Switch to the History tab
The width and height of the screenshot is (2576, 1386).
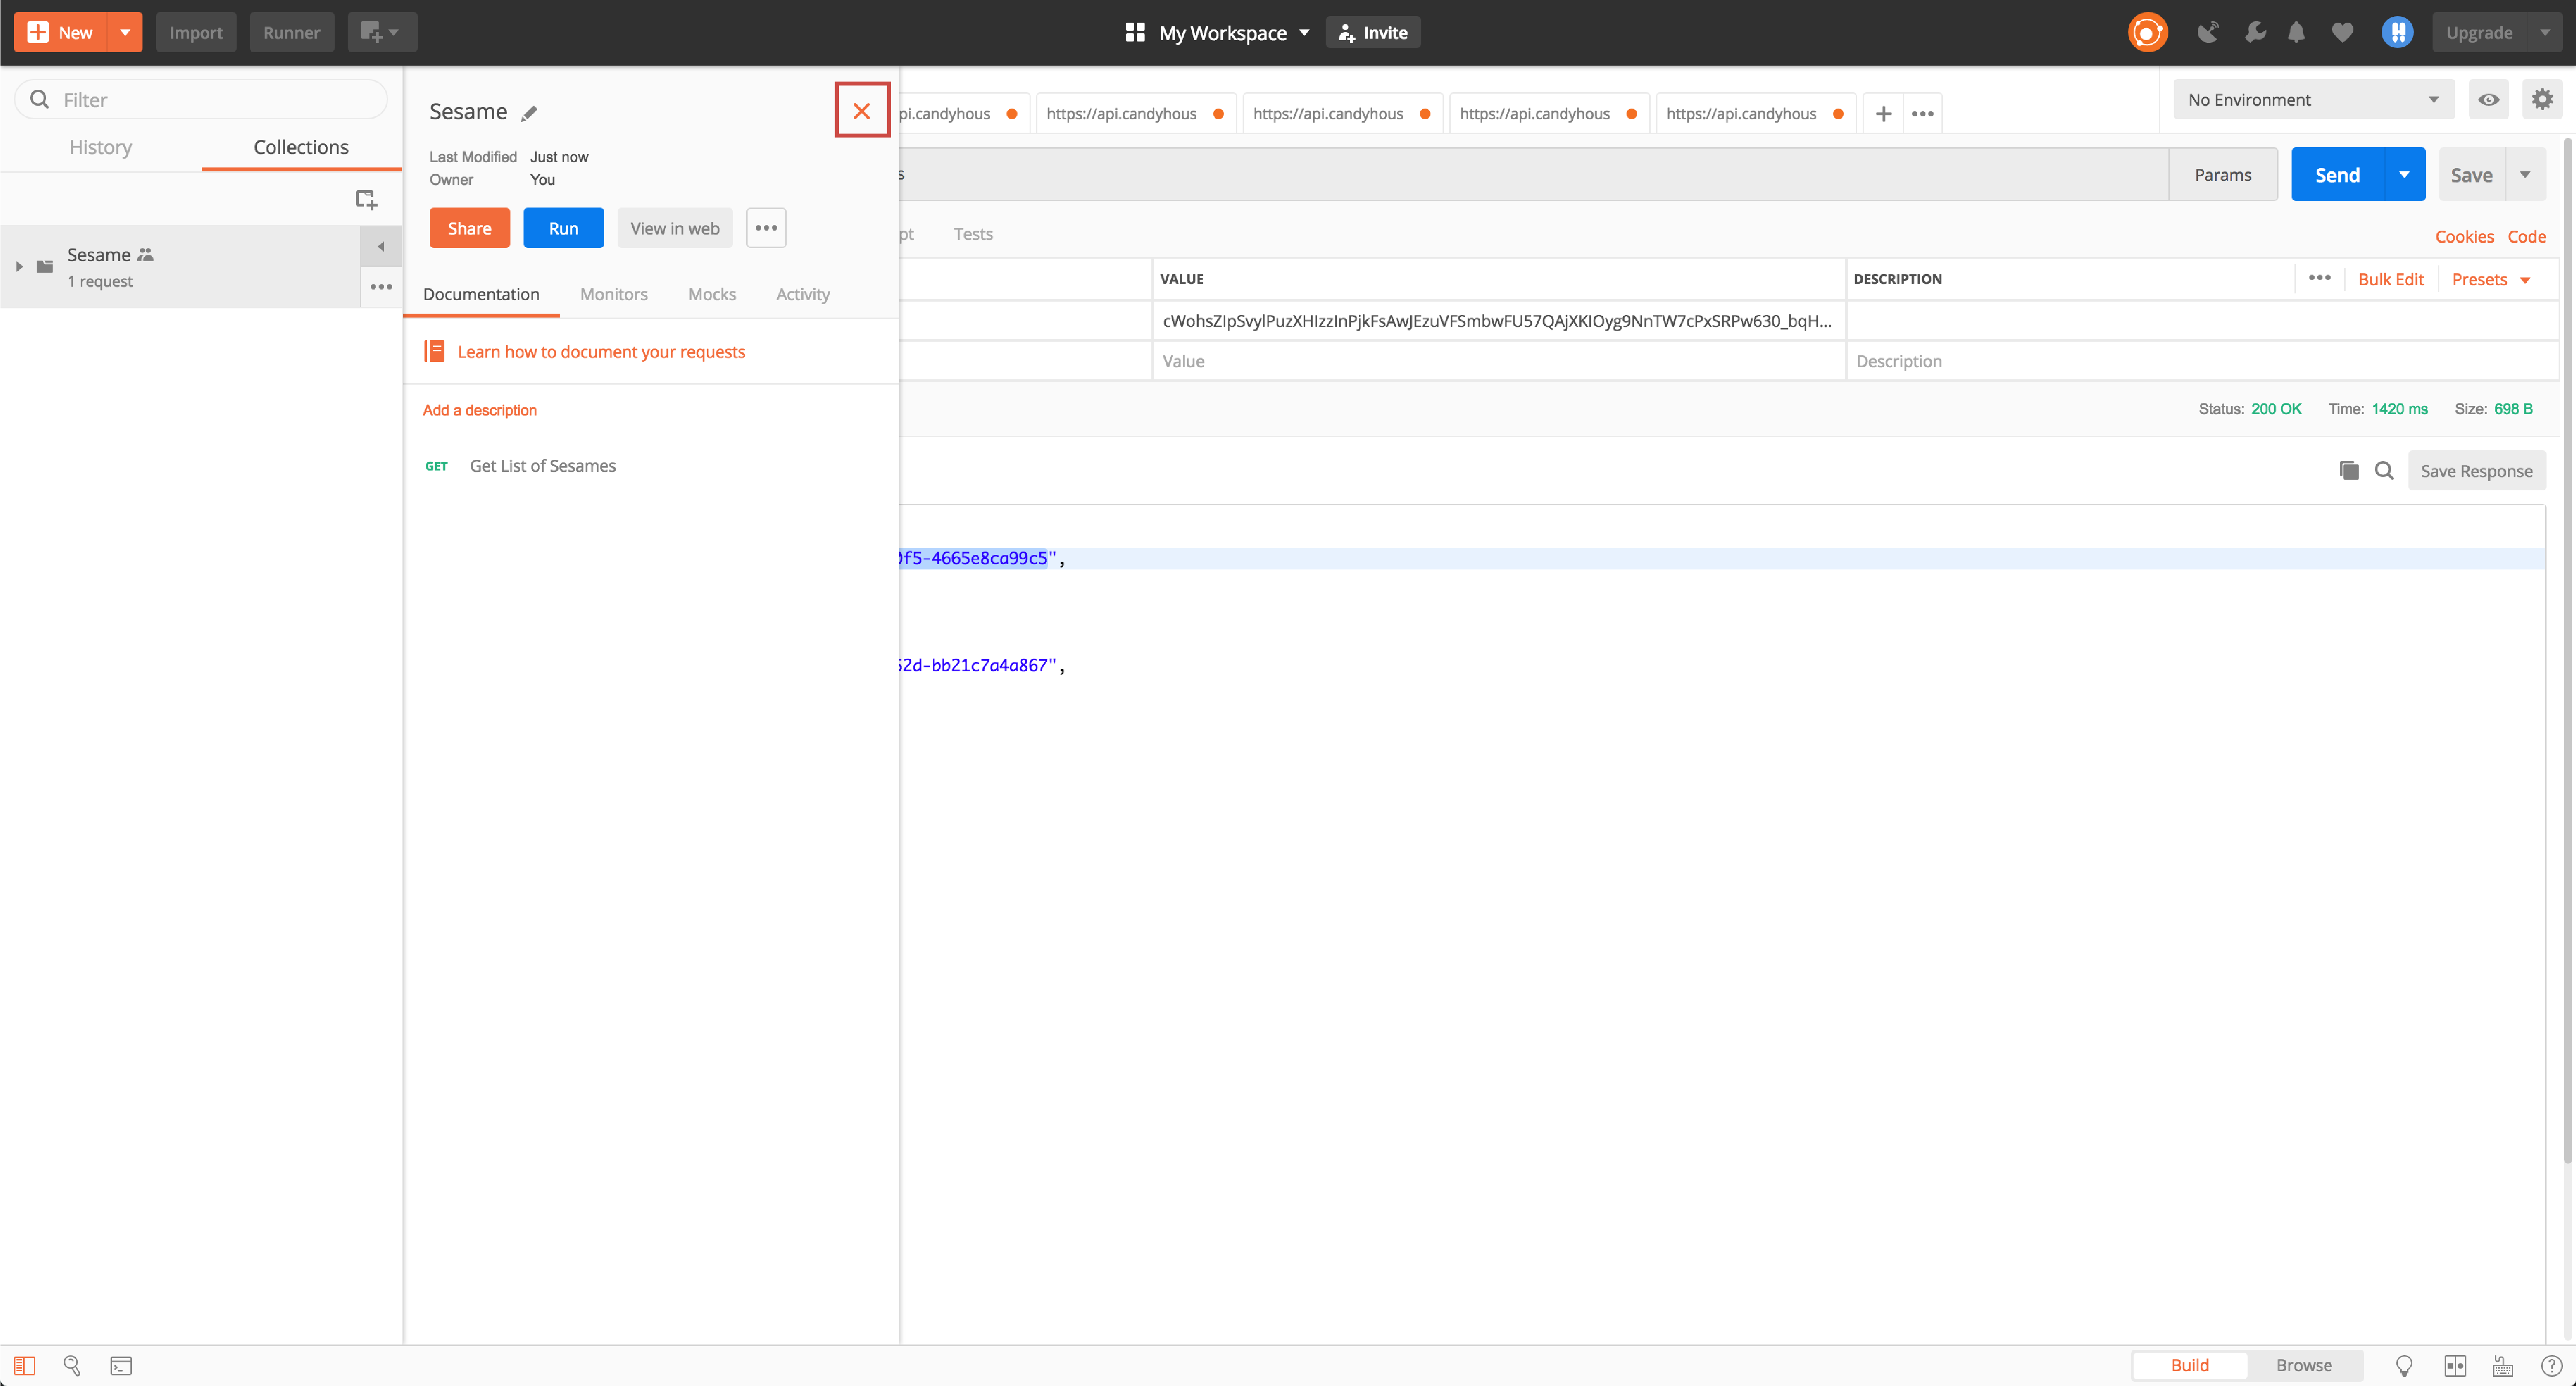pos(100,147)
